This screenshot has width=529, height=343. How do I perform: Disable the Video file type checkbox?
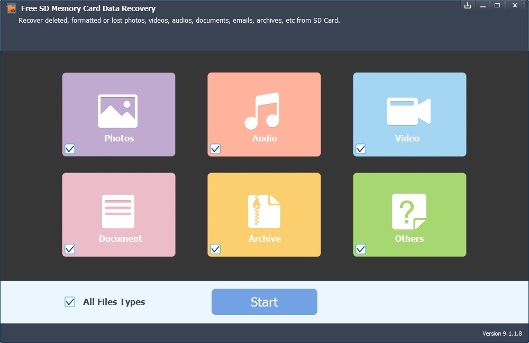pos(361,149)
